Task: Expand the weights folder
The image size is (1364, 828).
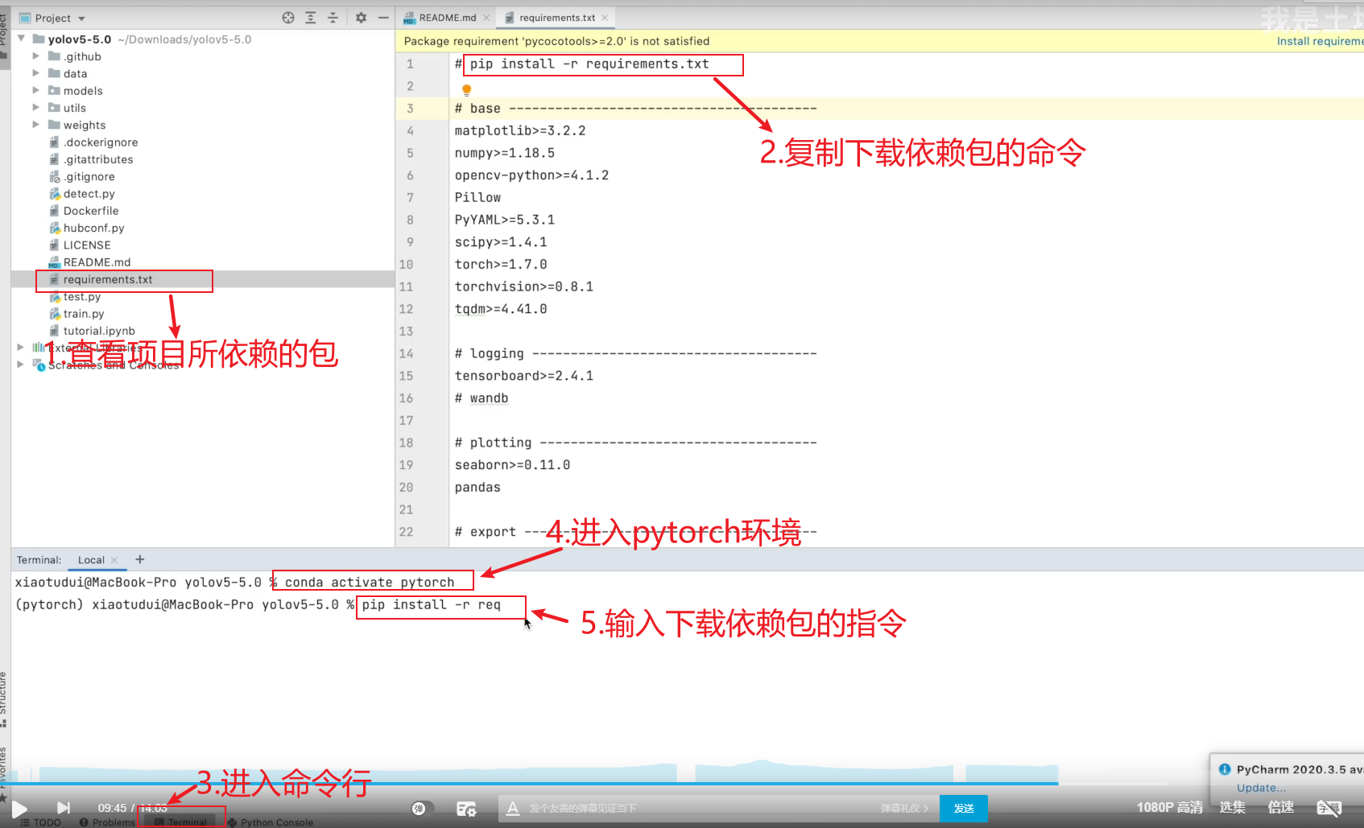Action: (35, 125)
